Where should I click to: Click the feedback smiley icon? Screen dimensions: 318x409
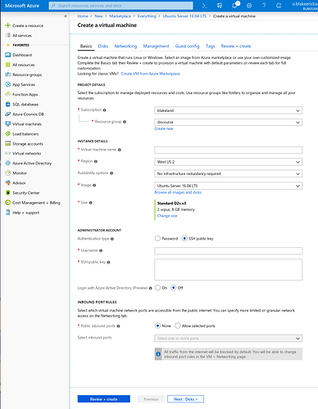[x=279, y=6]
